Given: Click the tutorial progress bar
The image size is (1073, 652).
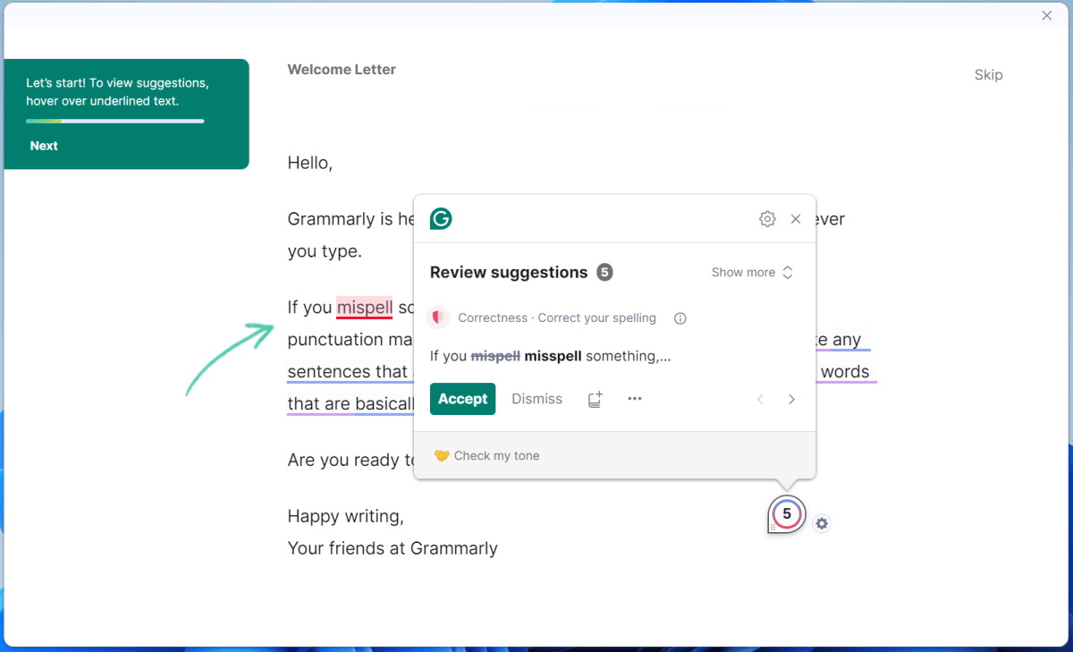Looking at the screenshot, I should coord(114,123).
